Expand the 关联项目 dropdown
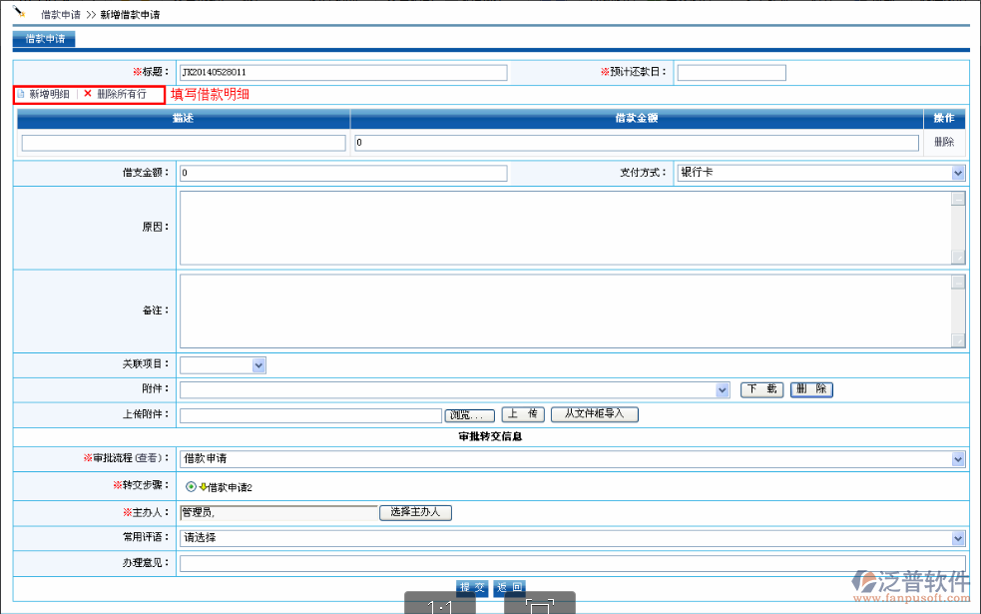The height and width of the screenshot is (614, 981). coord(258,365)
